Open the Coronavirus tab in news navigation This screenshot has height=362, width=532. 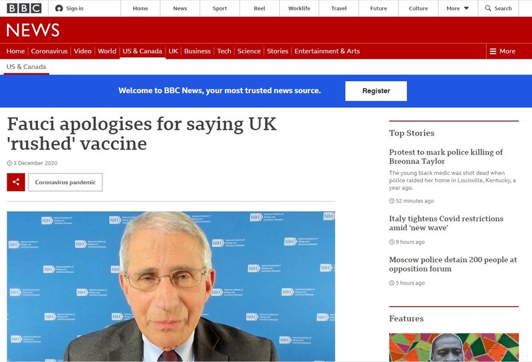tap(49, 51)
